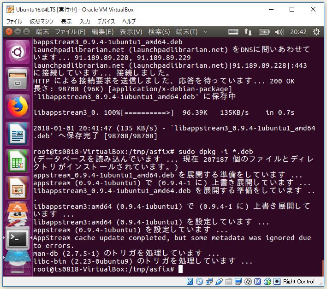Minimize the VirtualBox window
327x289 pixels.
(271, 9)
